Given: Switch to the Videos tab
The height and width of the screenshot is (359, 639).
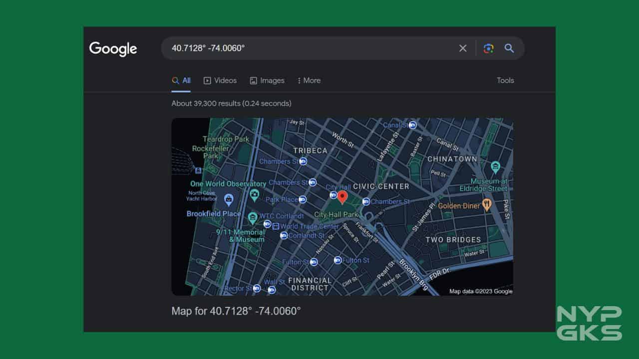Looking at the screenshot, I should (x=220, y=80).
